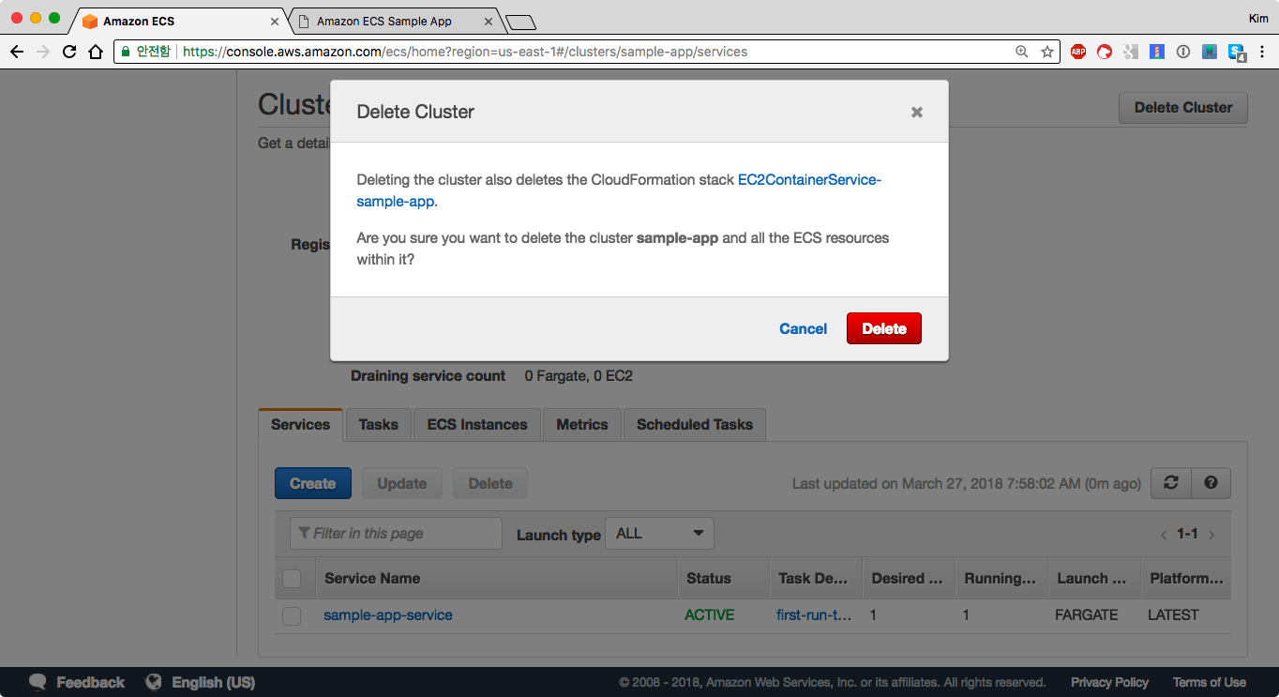Click the browser reload icon
Viewport: 1279px width, 697px height.
[69, 52]
